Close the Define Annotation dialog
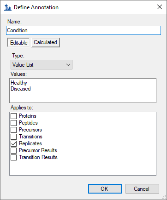This screenshot has height=200, width=167. pyautogui.click(x=160, y=7)
